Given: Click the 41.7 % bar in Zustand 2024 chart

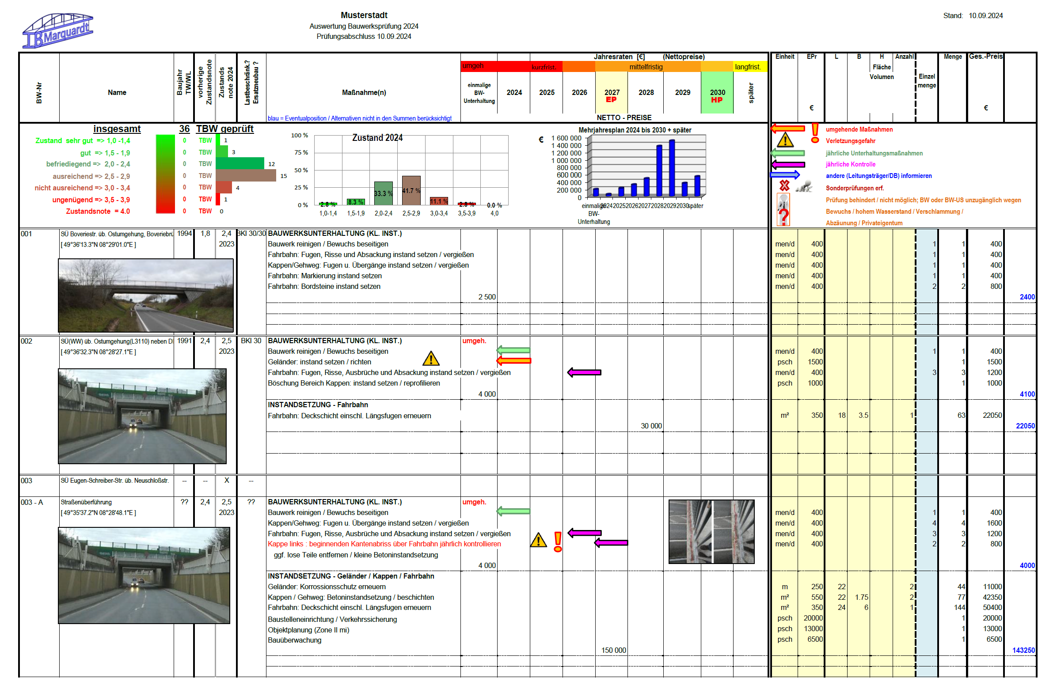Looking at the screenshot, I should (411, 190).
